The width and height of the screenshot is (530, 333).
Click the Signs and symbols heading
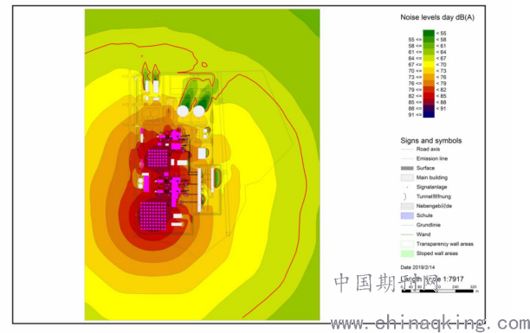tap(431, 140)
